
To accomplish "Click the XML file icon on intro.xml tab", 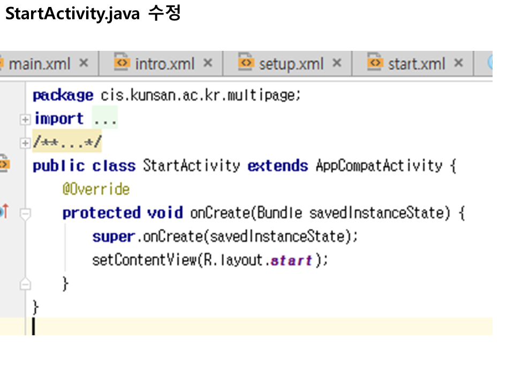I will click(x=122, y=63).
